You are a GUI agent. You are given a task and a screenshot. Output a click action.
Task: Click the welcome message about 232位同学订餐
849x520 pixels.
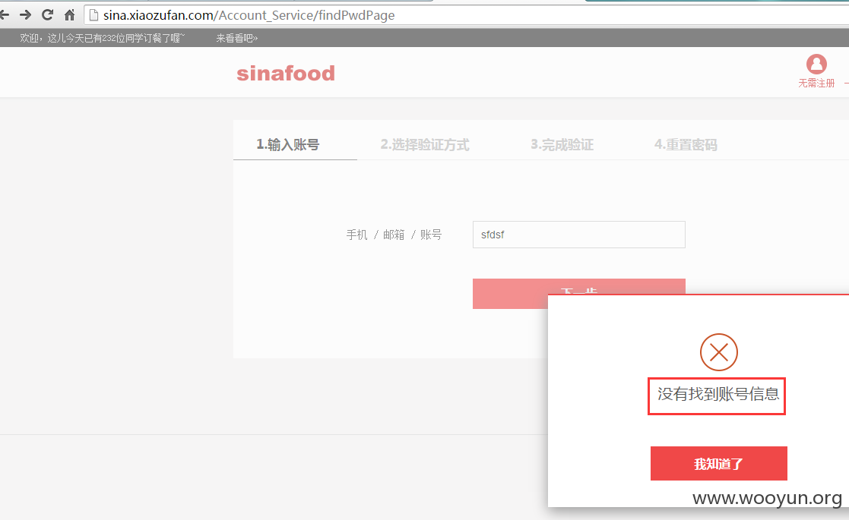point(103,38)
